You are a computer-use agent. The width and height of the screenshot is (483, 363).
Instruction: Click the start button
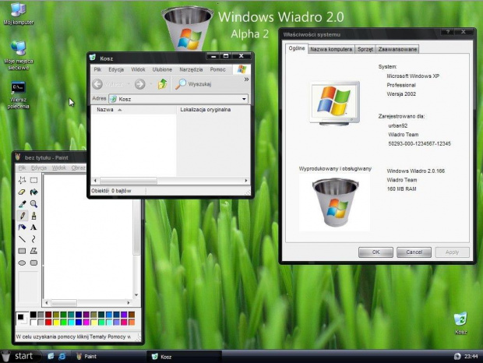[20, 356]
